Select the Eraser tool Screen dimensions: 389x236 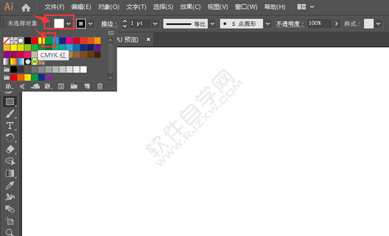point(10,150)
